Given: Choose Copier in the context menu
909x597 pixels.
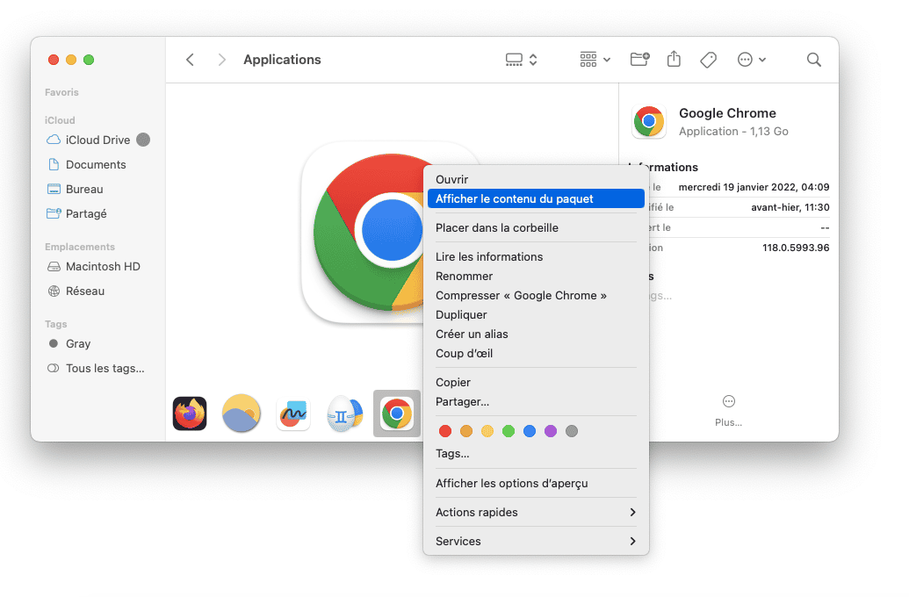Looking at the screenshot, I should [537, 383].
